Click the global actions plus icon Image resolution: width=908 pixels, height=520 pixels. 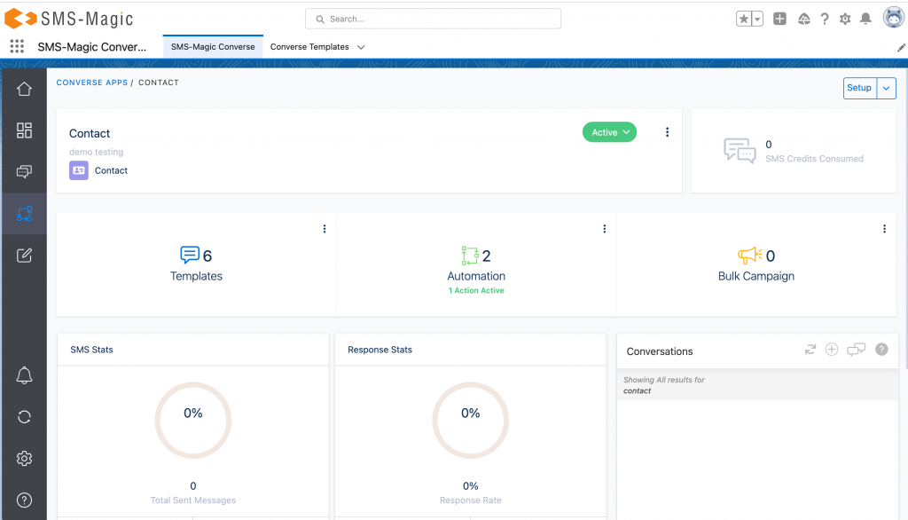779,19
